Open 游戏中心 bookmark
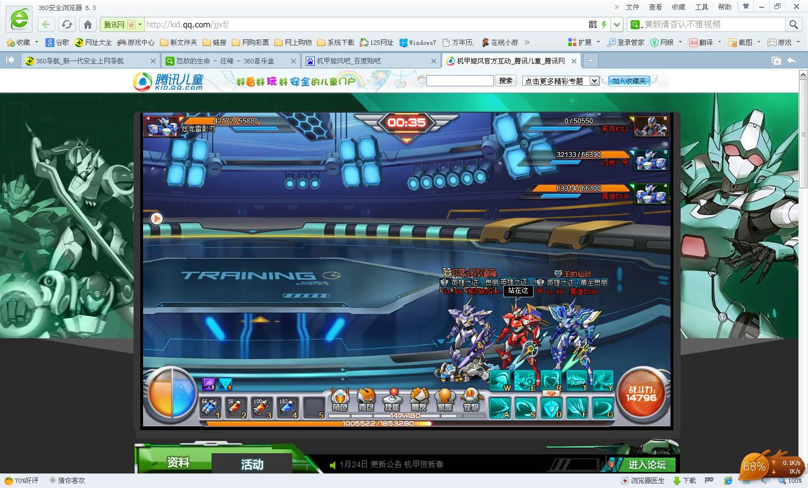The height and width of the screenshot is (488, 808). [x=135, y=42]
